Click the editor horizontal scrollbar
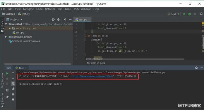 pyautogui.click(x=135, y=59)
